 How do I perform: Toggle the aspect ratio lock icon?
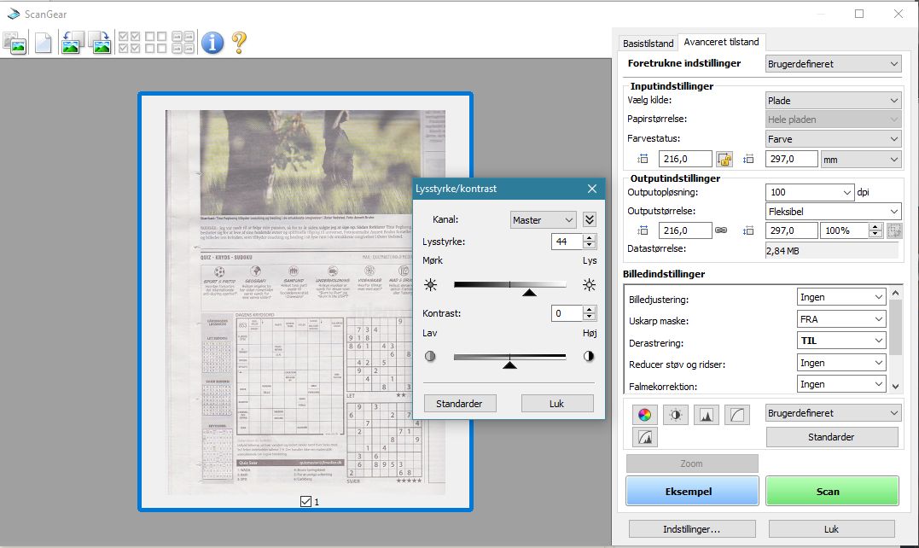(725, 159)
